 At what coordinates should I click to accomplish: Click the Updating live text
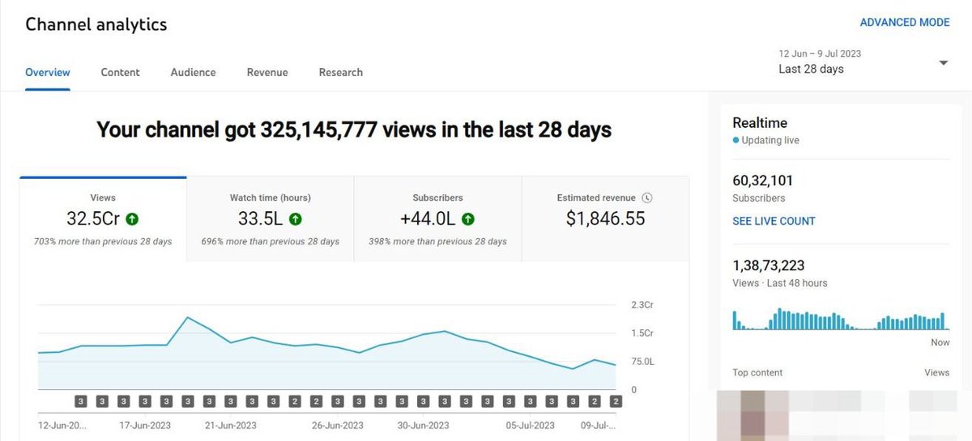coord(770,140)
